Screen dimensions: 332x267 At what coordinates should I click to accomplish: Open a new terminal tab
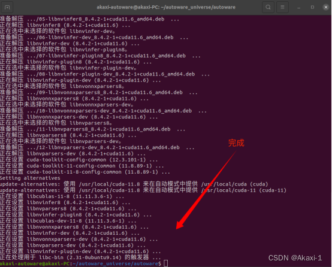[7, 7]
